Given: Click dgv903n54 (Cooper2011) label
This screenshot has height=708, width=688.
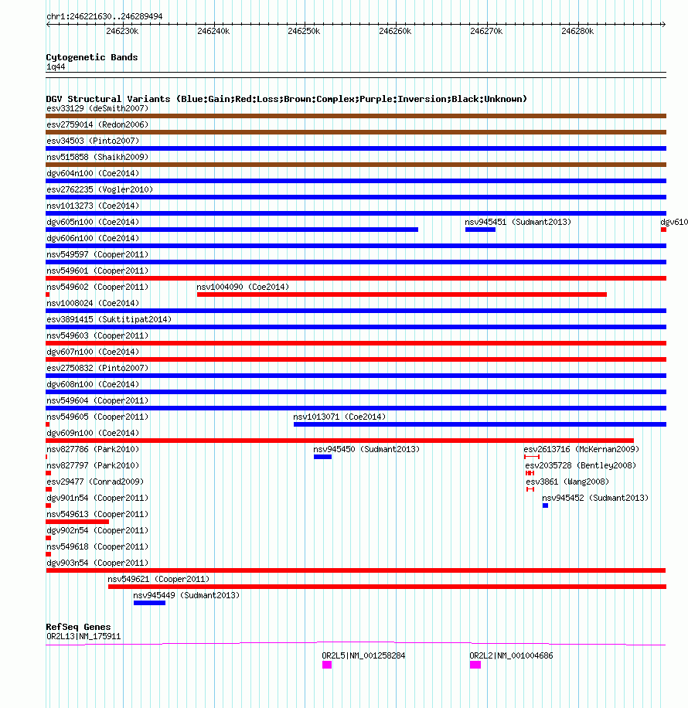Looking at the screenshot, I should coord(97,563).
